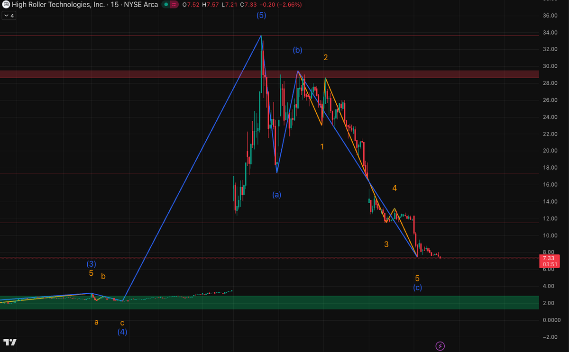Viewport: 569px width, 352px height.
Task: Click the 36.00 price axis label
Action: click(x=550, y=16)
